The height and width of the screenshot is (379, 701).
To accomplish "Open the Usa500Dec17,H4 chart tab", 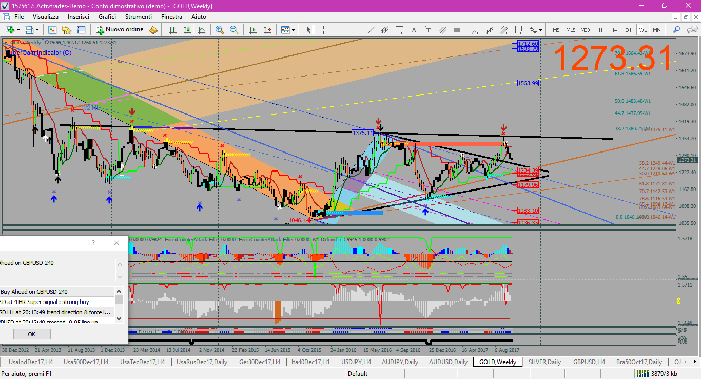I will click(85, 362).
